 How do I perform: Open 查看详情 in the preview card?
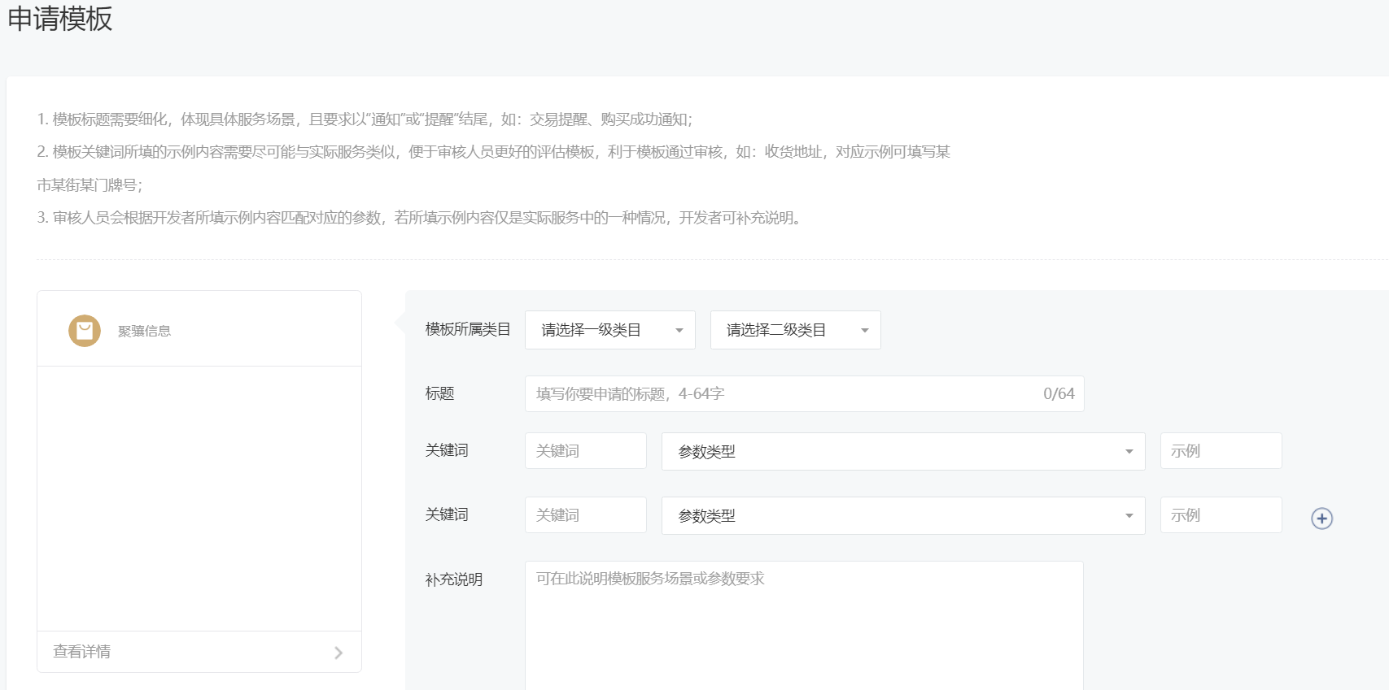point(82,652)
